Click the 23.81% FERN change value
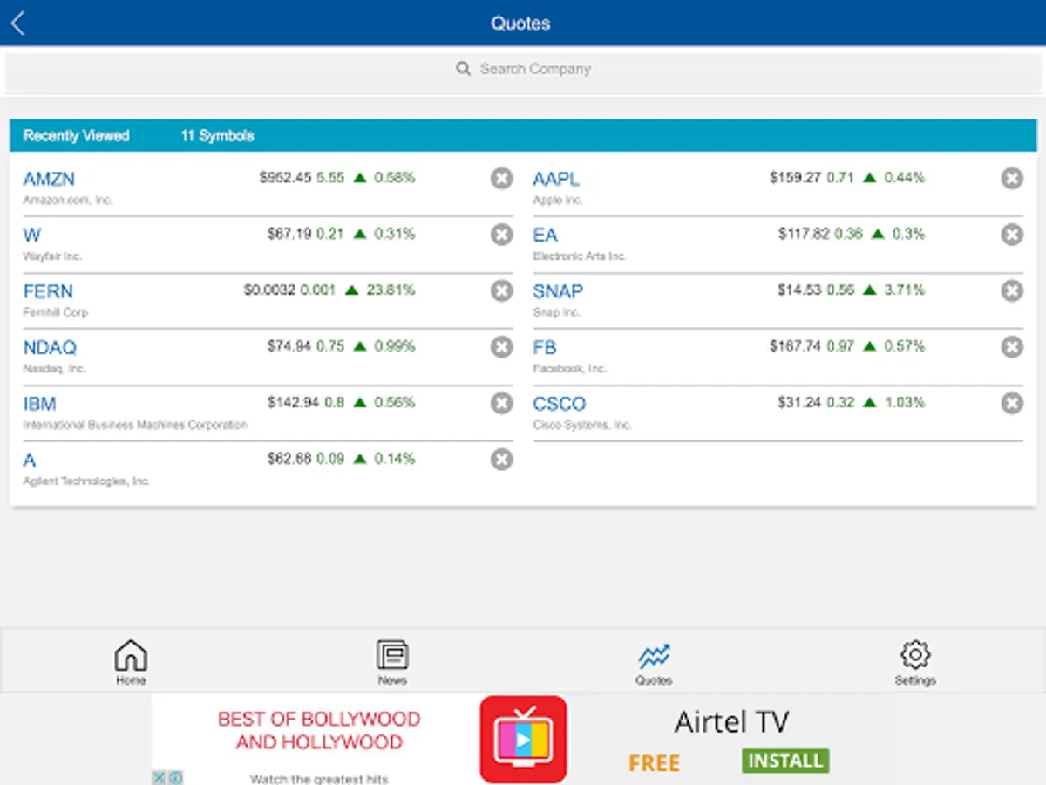 point(391,290)
